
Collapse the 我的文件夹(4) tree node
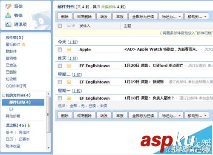pyautogui.click(x=3, y=95)
